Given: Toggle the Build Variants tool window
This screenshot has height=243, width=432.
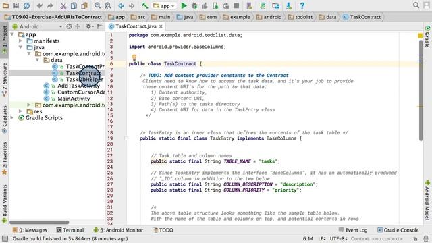Looking at the screenshot, I should pyautogui.click(x=5, y=204).
